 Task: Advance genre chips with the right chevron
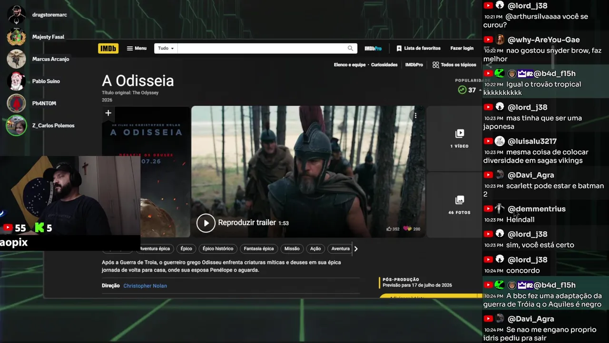(356, 249)
